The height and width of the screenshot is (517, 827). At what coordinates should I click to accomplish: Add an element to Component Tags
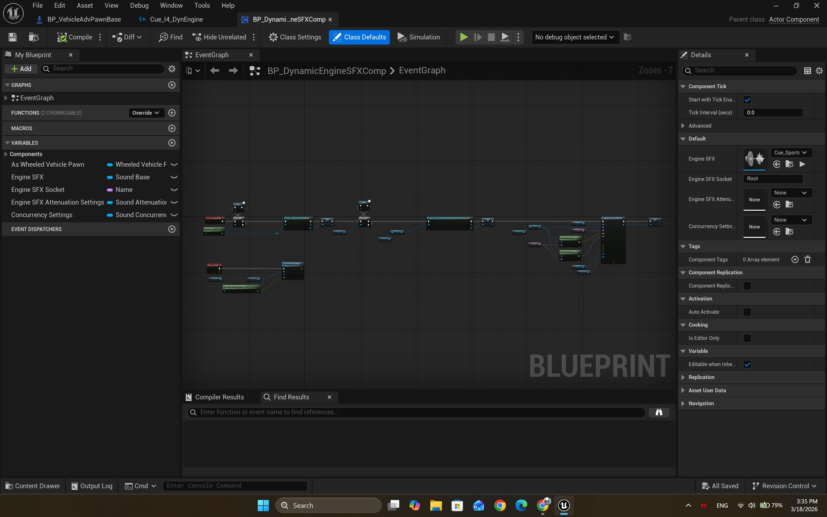click(795, 259)
